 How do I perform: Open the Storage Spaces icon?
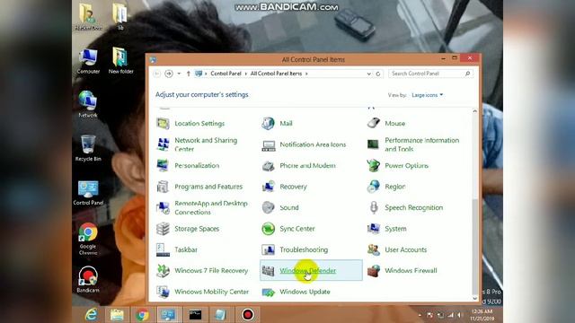pyautogui.click(x=163, y=229)
